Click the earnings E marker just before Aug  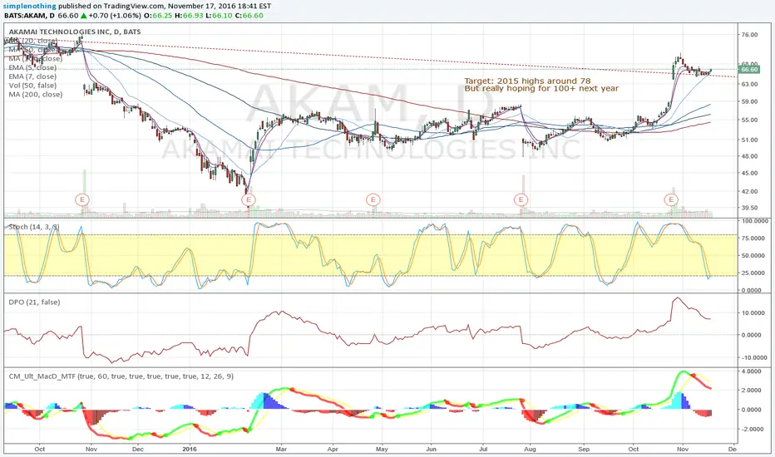pos(521,200)
